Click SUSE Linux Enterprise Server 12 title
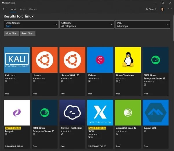Viewport: 174px width, 151px height. click(155, 77)
